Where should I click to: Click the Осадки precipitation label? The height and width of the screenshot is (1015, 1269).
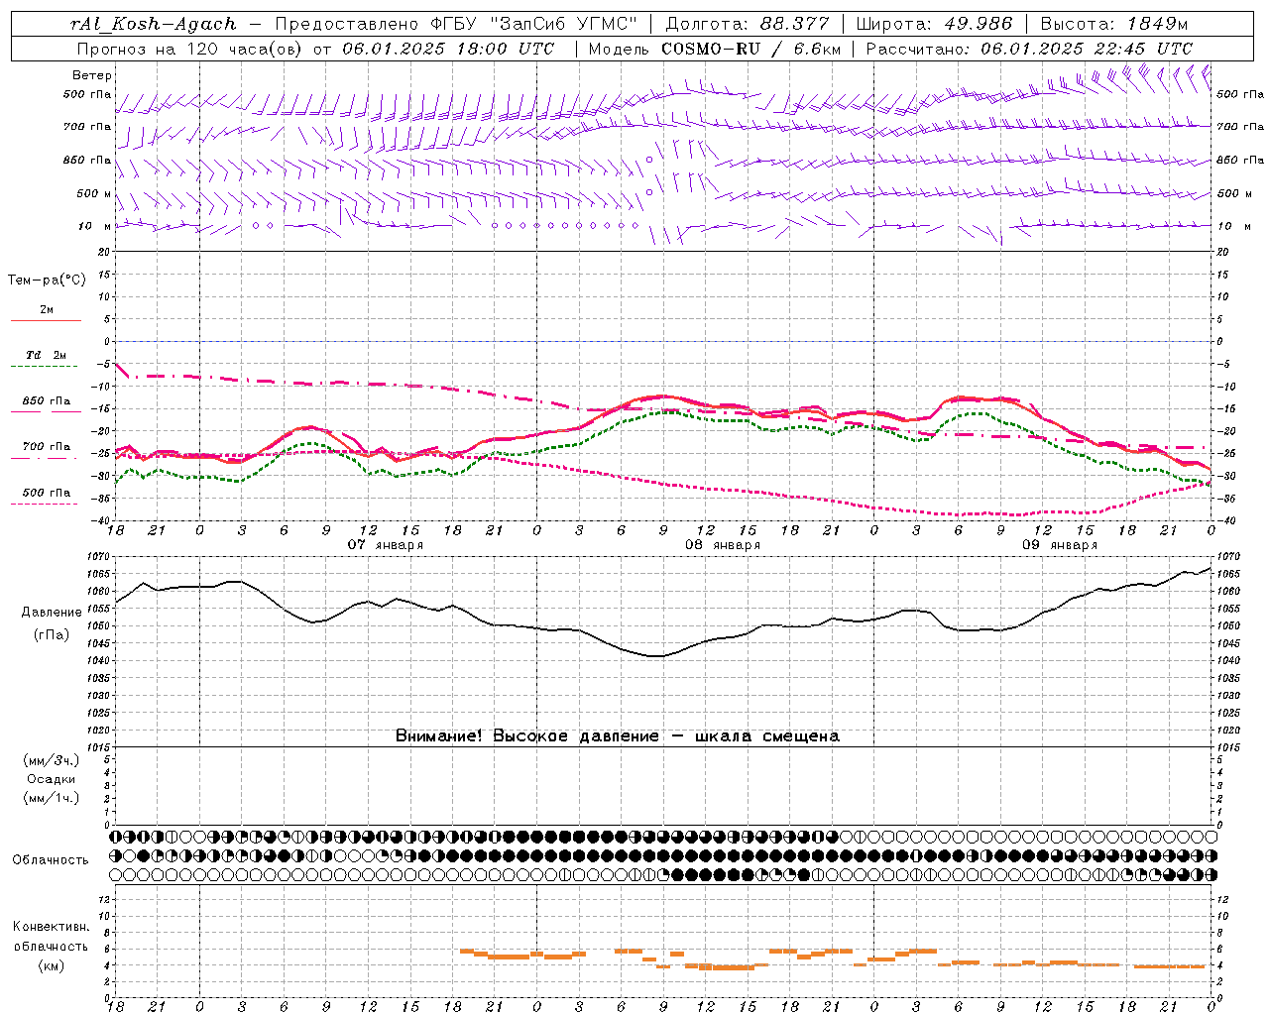tap(52, 779)
